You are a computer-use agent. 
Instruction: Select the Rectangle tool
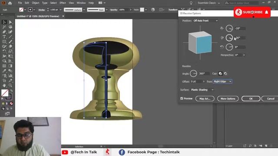click(x=4, y=42)
